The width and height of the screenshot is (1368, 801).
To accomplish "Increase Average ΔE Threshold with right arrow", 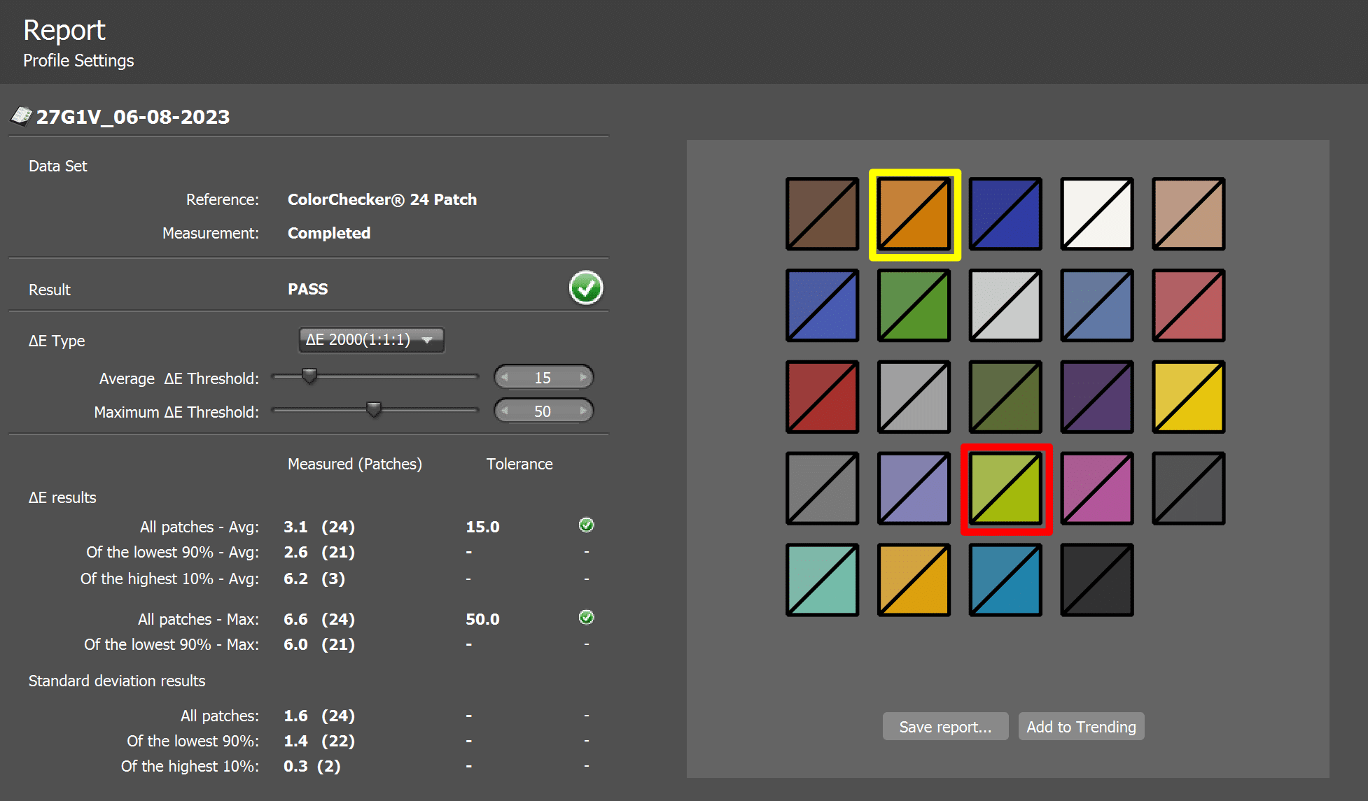I will (582, 378).
